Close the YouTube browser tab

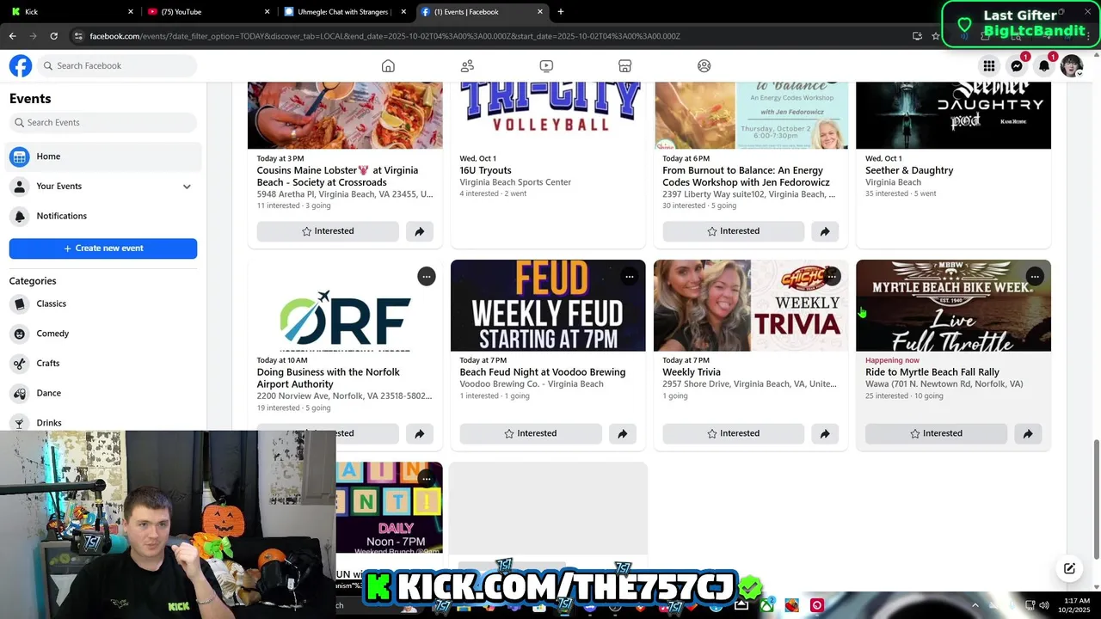click(x=267, y=12)
